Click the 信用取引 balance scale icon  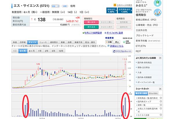(158, 13)
